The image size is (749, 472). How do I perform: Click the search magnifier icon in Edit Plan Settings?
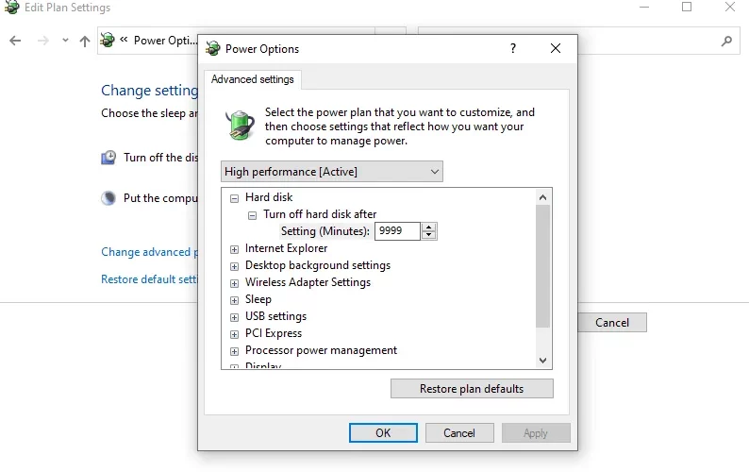[726, 42]
